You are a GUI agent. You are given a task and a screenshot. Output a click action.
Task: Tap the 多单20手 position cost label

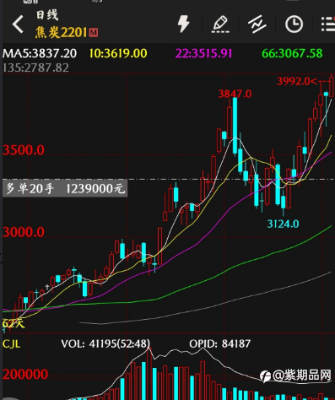(65, 188)
